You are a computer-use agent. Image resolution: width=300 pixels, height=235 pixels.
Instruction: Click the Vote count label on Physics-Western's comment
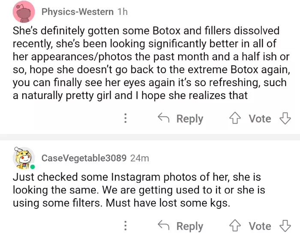260,119
